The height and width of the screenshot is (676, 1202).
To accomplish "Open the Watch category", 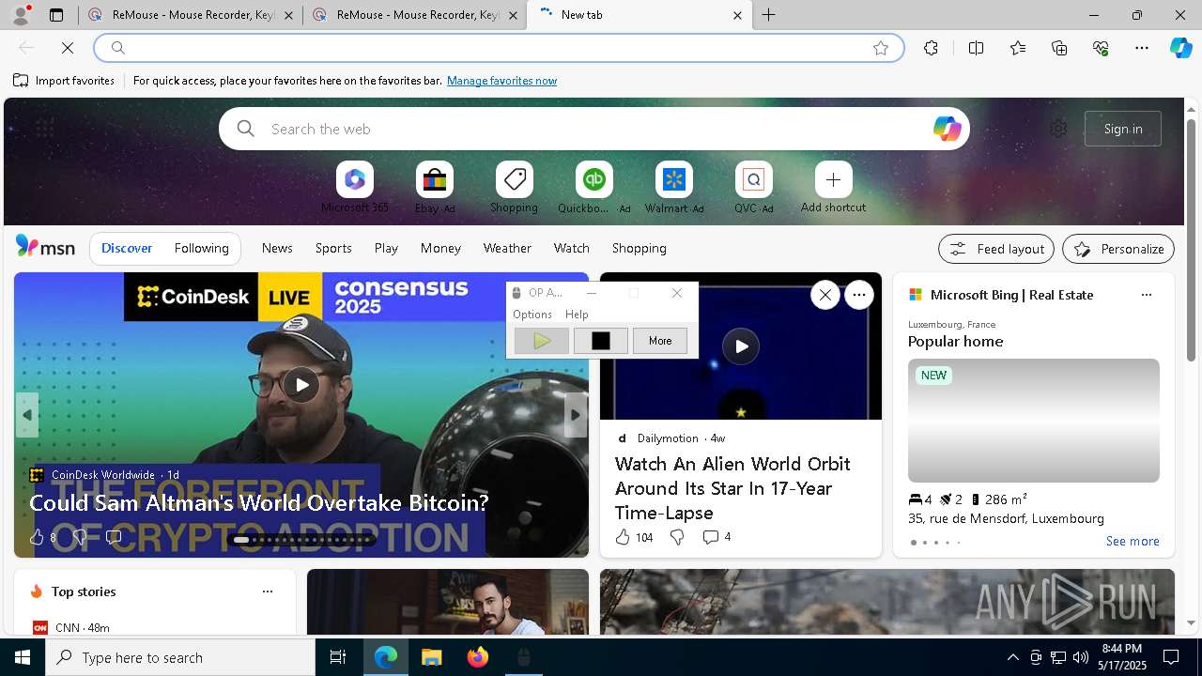I will 572,248.
